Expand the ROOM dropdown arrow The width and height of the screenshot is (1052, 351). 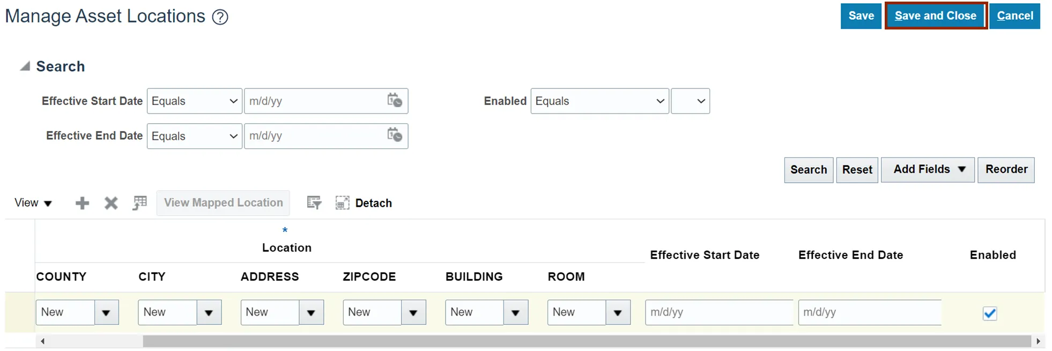pos(618,312)
